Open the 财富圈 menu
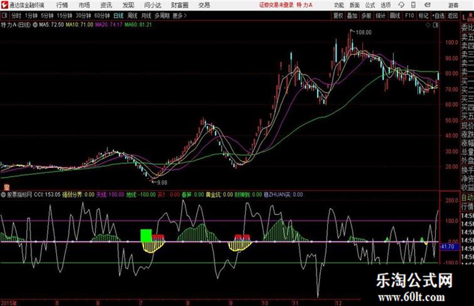 [x=180, y=5]
